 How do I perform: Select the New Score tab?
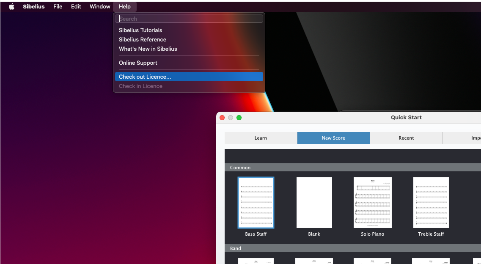[333, 138]
